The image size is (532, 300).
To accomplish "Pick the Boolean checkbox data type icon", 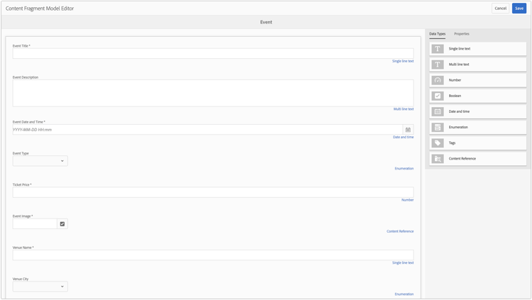I will (438, 96).
